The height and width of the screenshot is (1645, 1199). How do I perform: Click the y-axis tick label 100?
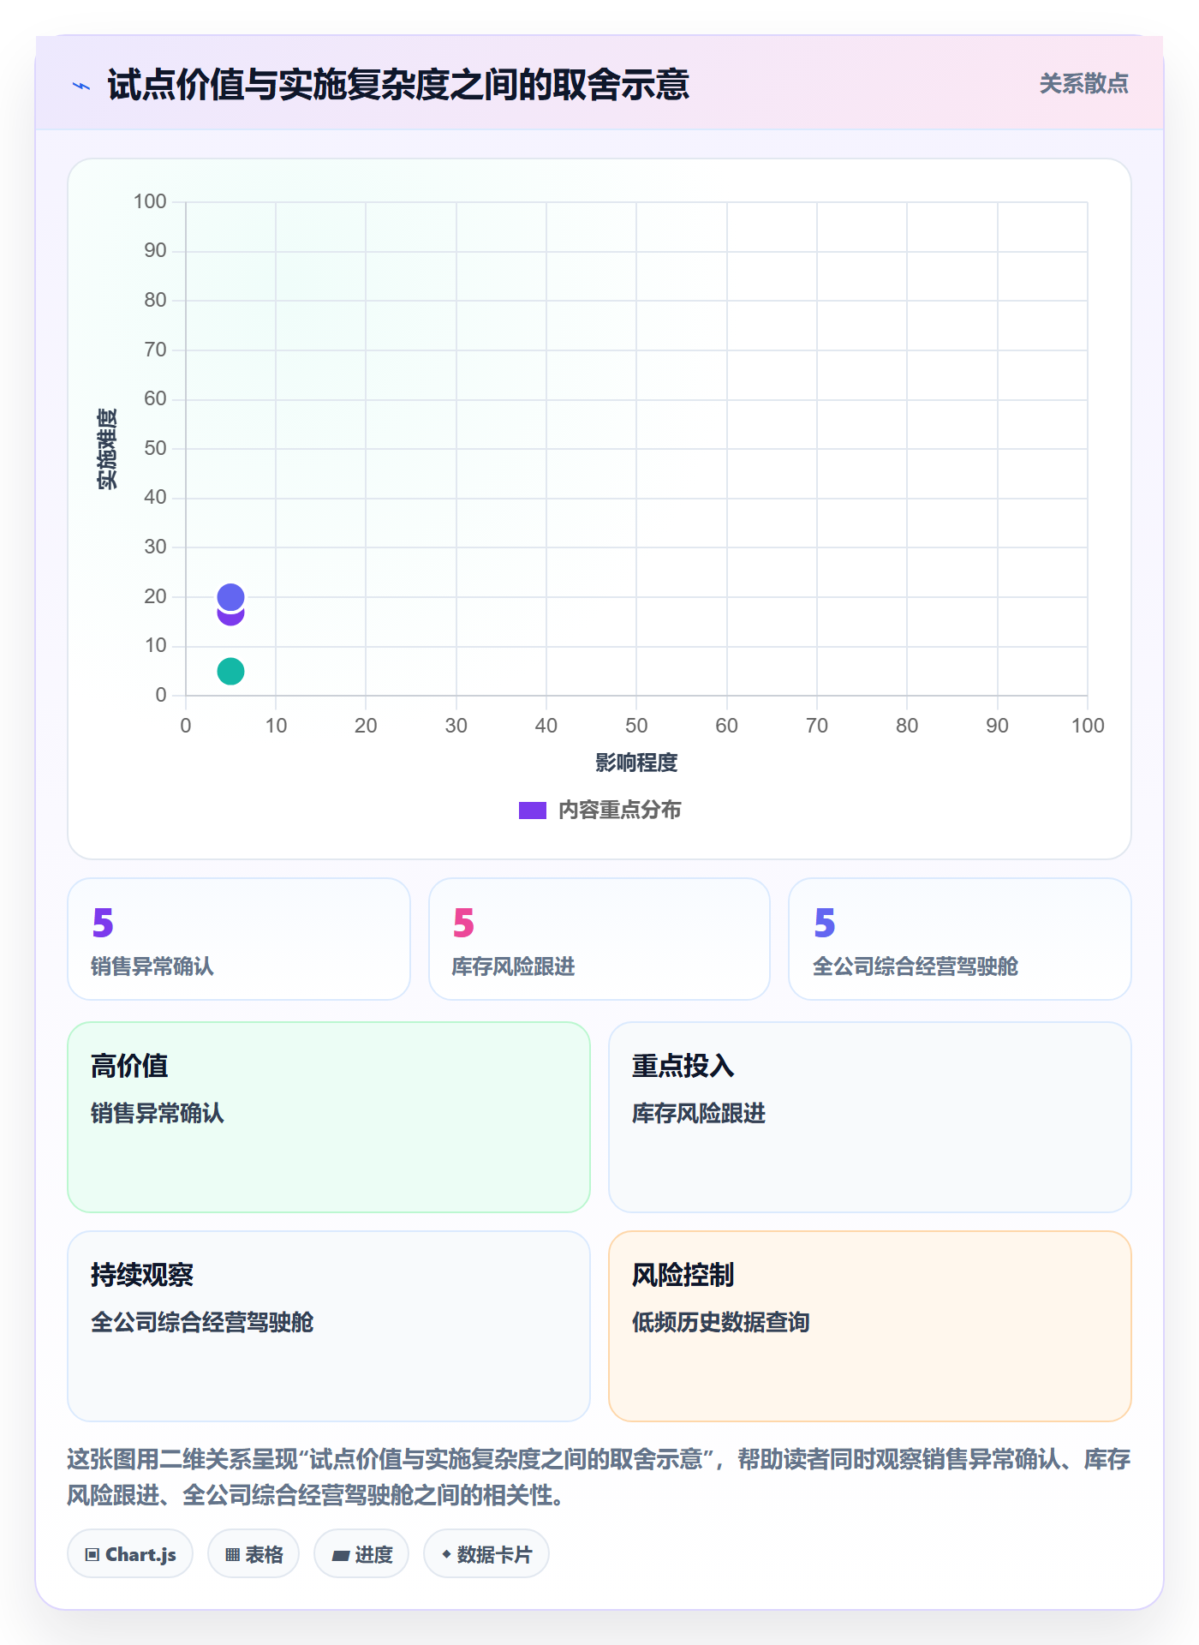click(150, 201)
